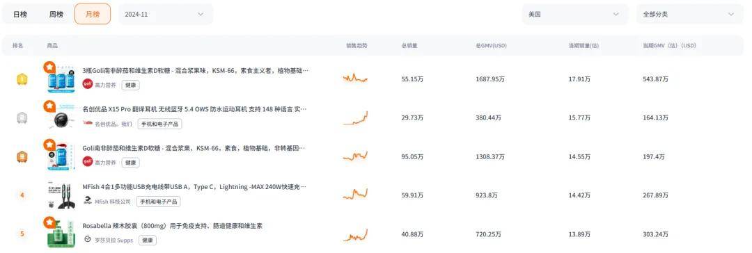Open the 名创优品。我们 shop name
The width and height of the screenshot is (752, 253).
coord(113,124)
